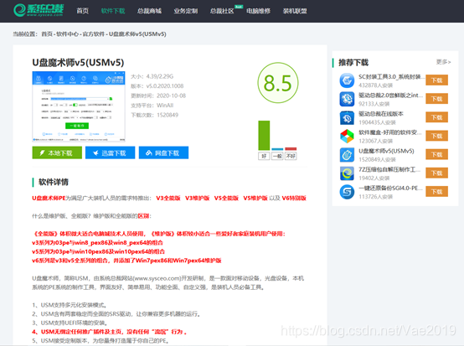464x346 pixels.
Task: Click 下载 button for sidebar U盘魔术师v5
Action: 436,154
